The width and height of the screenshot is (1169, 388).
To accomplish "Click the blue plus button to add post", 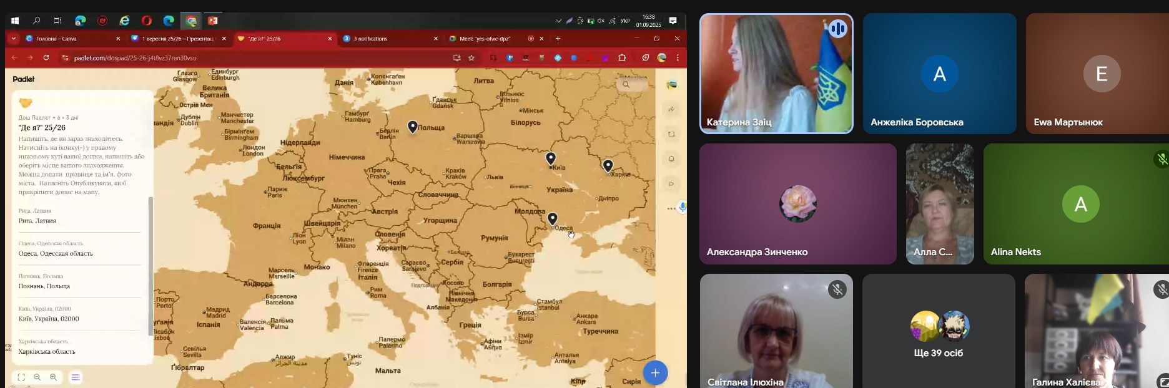I will (x=655, y=373).
